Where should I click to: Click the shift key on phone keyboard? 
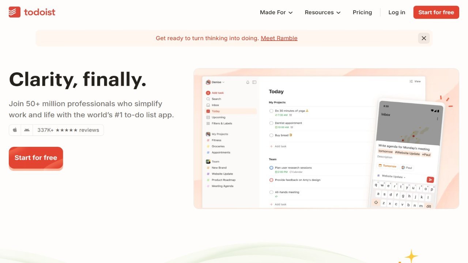click(x=376, y=202)
